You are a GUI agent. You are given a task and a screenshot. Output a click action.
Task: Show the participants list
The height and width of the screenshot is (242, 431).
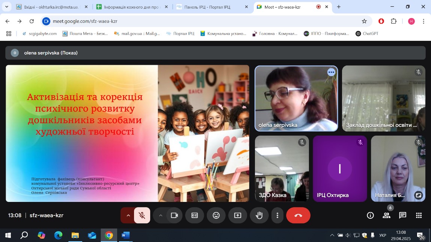[386, 215]
